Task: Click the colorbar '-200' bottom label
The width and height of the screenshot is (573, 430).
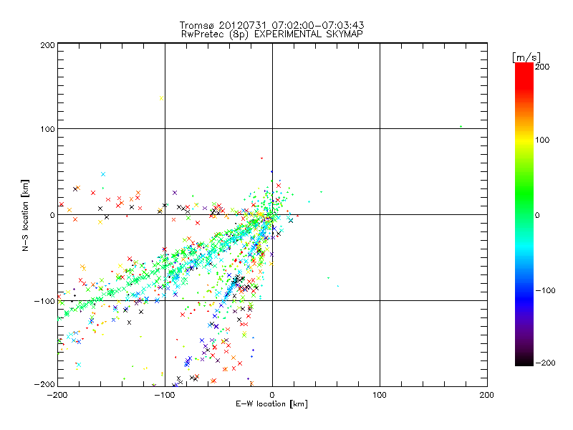Action: coord(545,363)
